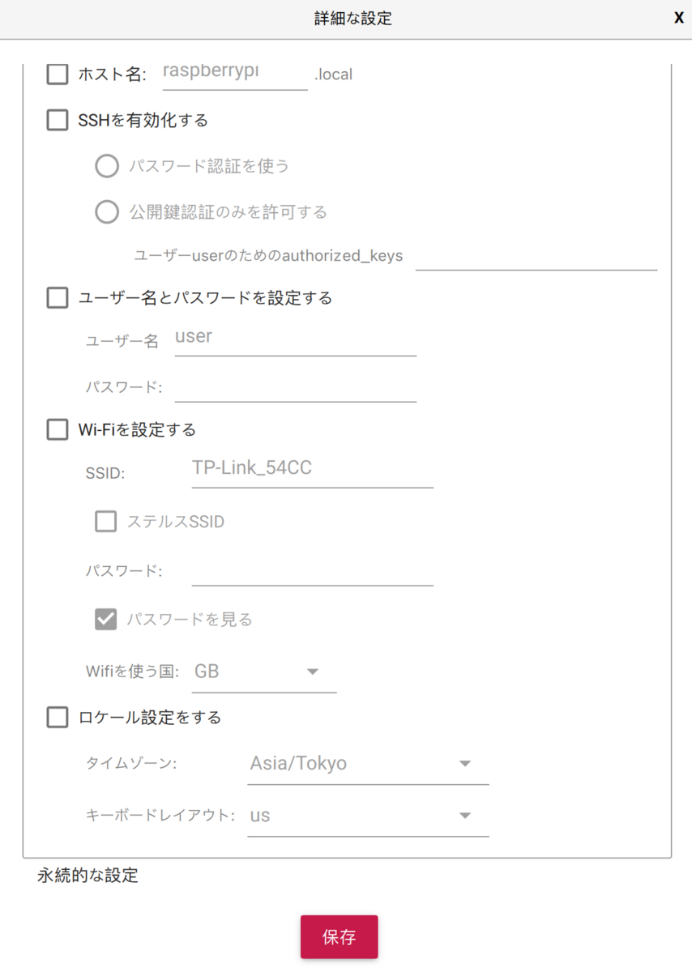
Task: Enable ロケール設定をする checkbox
Action: 58,718
